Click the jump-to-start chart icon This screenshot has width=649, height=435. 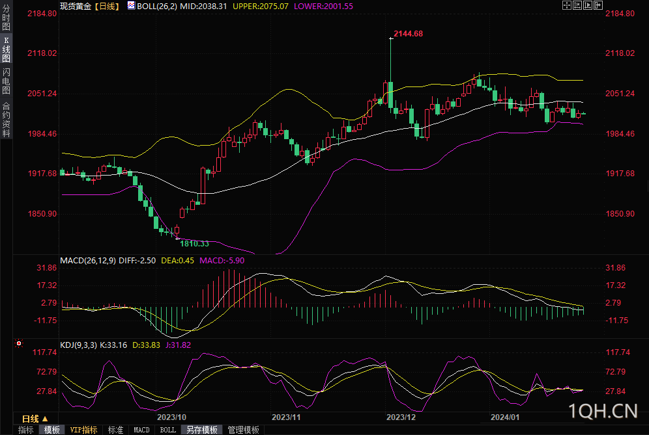[577, 5]
